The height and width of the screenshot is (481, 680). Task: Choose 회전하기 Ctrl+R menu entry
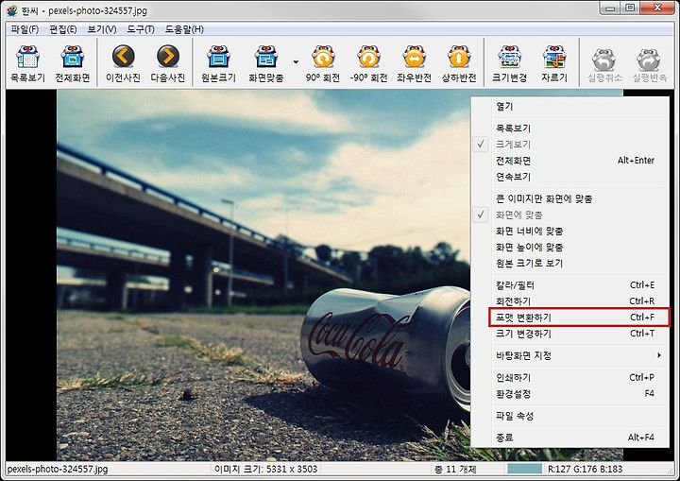[570, 301]
